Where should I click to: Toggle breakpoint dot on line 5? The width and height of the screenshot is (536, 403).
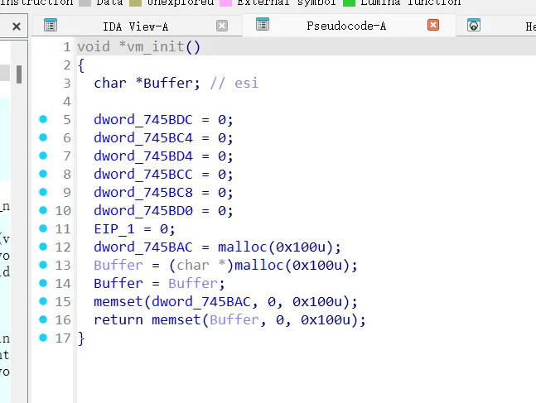coord(43,119)
